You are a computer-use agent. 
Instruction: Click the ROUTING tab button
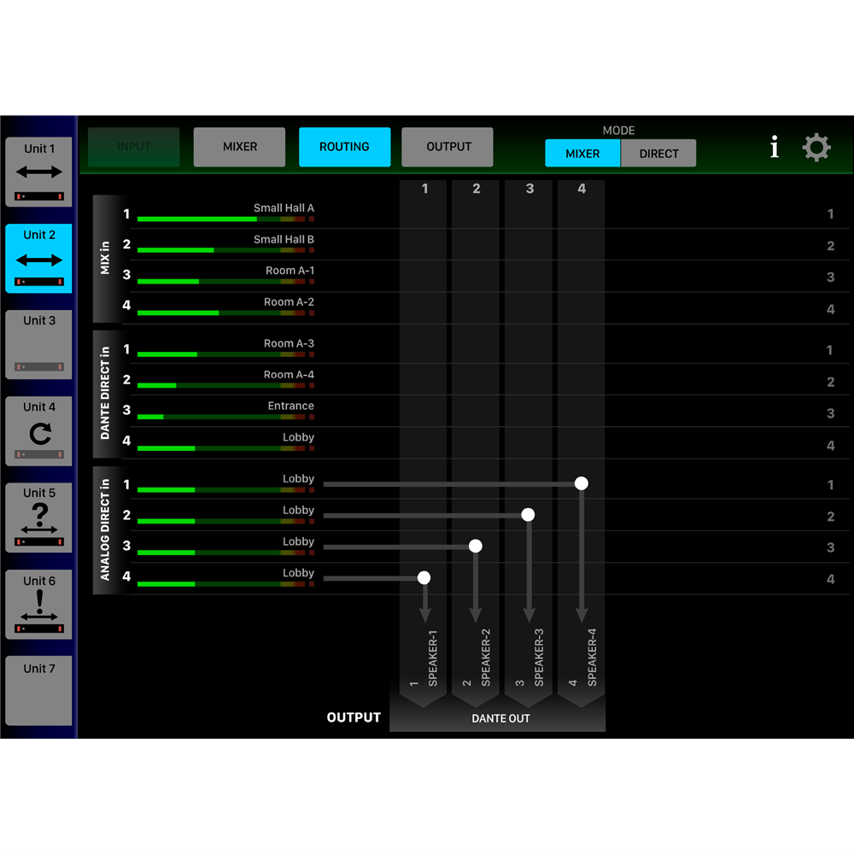(x=344, y=147)
